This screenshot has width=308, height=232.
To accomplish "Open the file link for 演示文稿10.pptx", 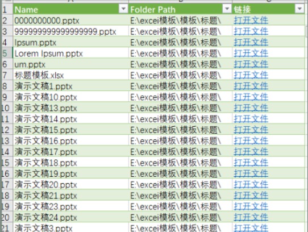I will tap(251, 97).
